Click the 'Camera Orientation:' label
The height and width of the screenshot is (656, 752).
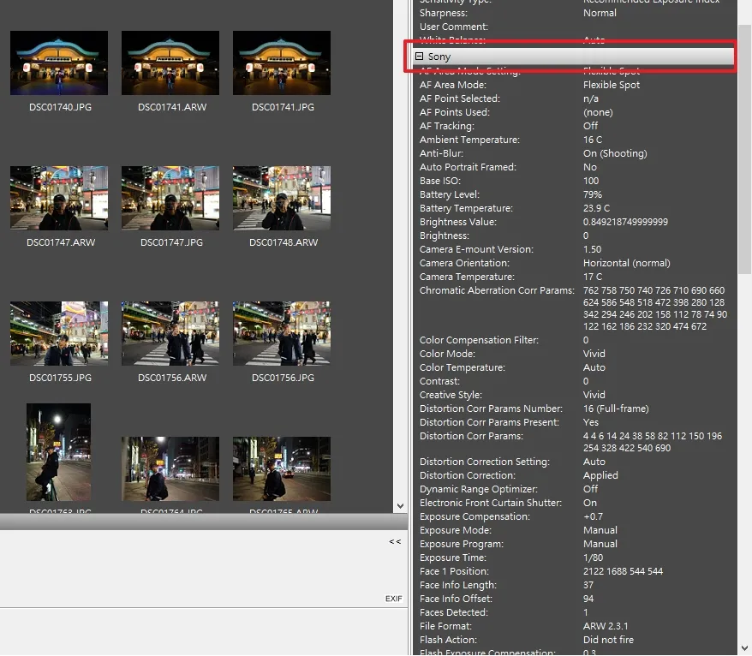(464, 263)
